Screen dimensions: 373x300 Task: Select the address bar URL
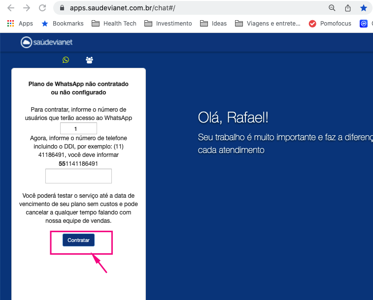tap(123, 8)
